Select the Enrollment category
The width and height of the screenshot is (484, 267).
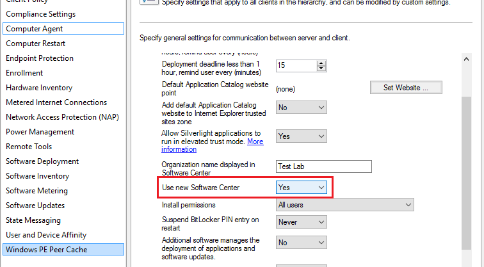click(24, 73)
